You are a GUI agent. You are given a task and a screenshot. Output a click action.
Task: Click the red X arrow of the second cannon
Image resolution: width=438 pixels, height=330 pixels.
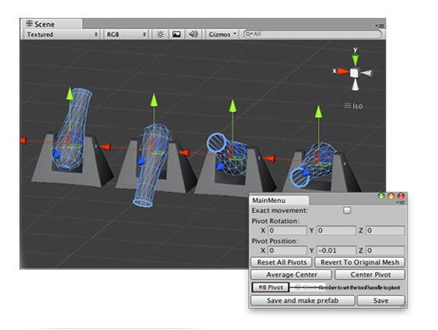[x=105, y=147]
